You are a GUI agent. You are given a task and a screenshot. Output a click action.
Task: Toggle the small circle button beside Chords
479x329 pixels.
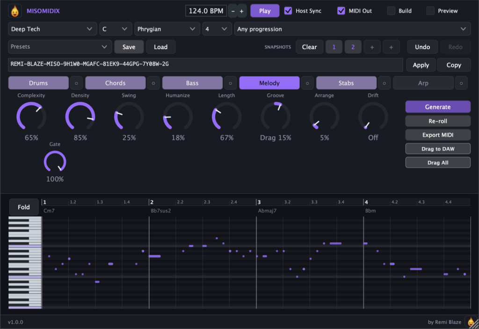click(x=153, y=83)
